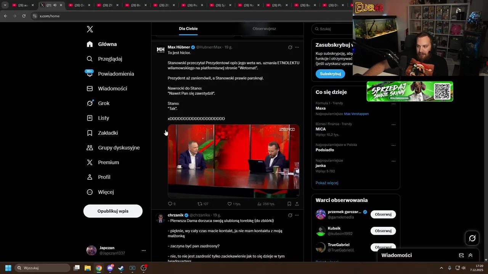Viewport: 488px width, 274px height.
Task: Share the Max Hübner post
Action: coord(297,204)
